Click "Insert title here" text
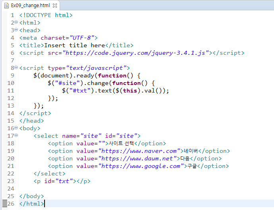 click(x=74, y=45)
